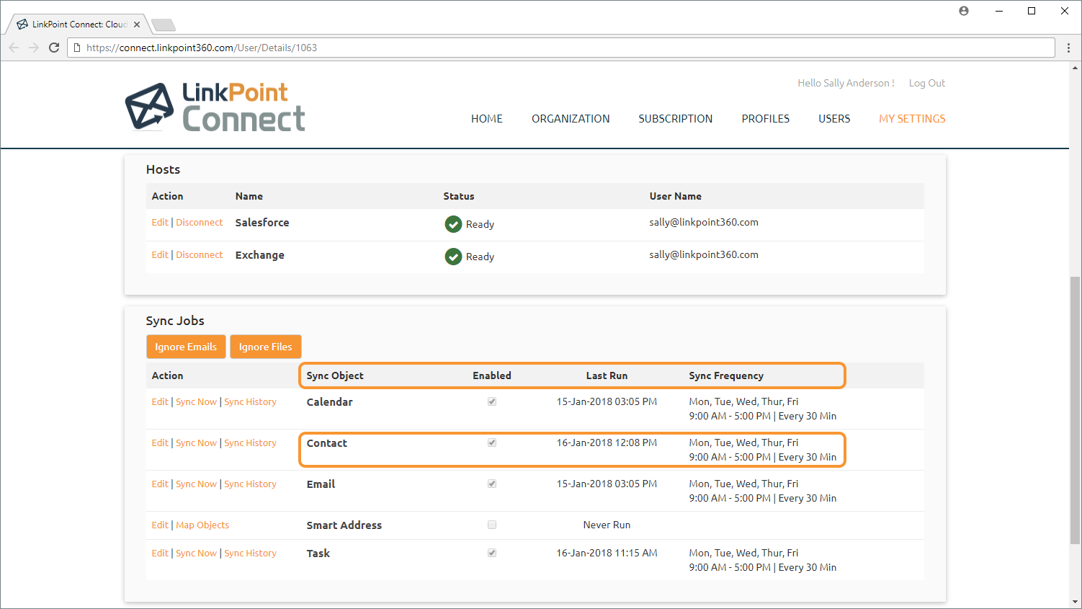
Task: Go back with the browser back arrow
Action: click(14, 48)
